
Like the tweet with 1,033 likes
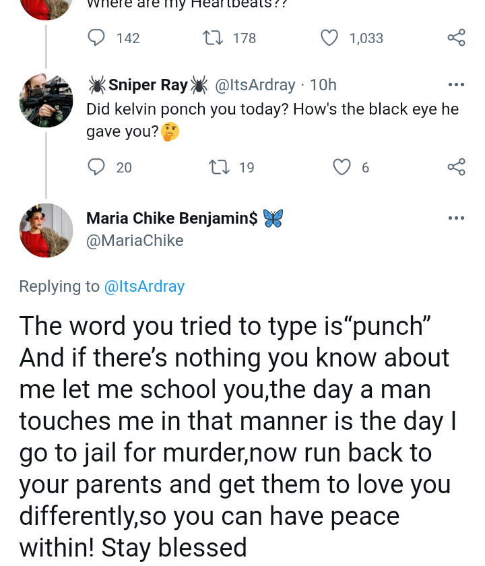pyautogui.click(x=329, y=38)
